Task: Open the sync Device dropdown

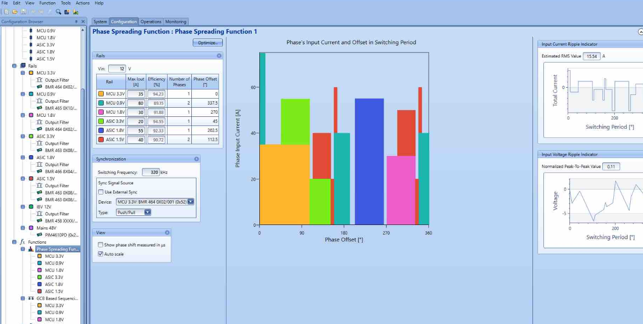Action: point(190,202)
